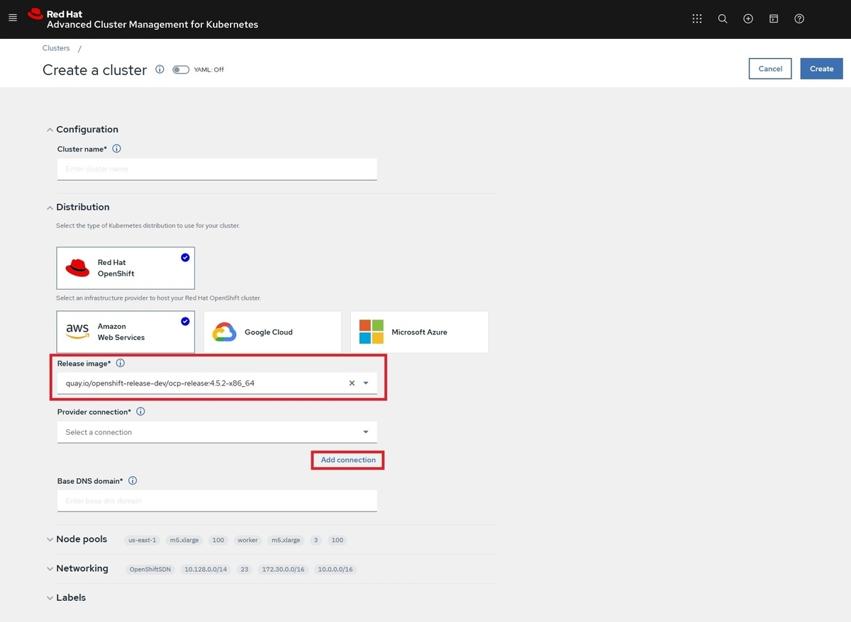Click the 10.0.0.0/16 network tag

pos(335,569)
